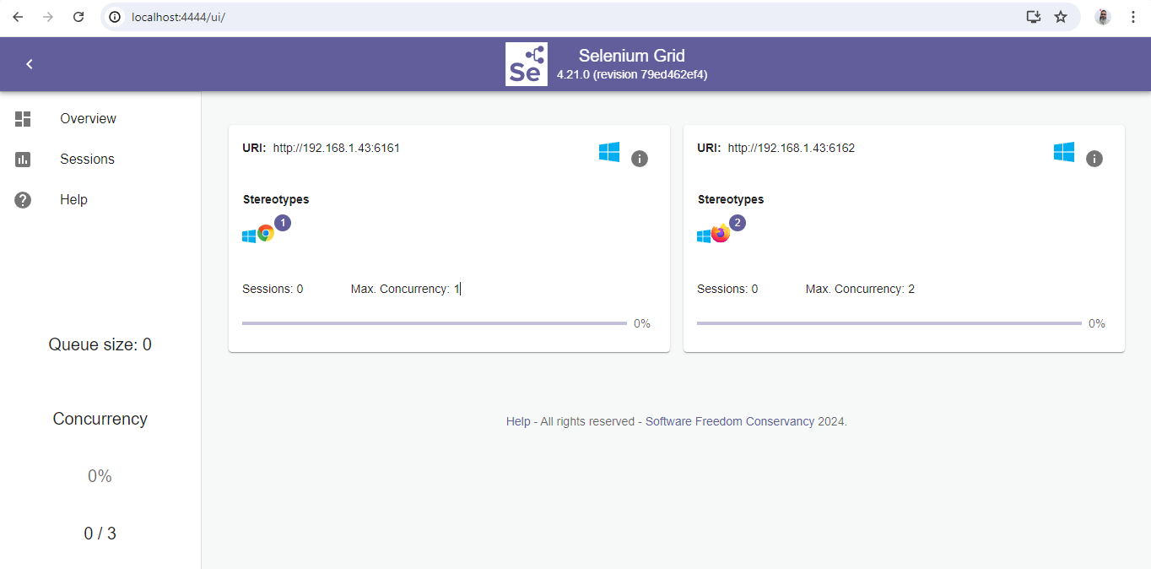Open the Software Freedom Conservancy link
This screenshot has height=569, width=1151.
(730, 421)
